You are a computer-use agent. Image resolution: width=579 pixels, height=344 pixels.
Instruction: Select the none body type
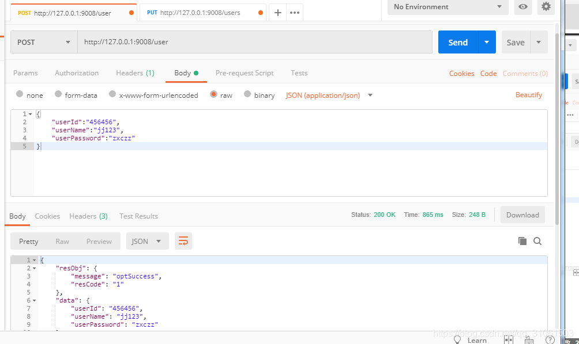point(20,94)
